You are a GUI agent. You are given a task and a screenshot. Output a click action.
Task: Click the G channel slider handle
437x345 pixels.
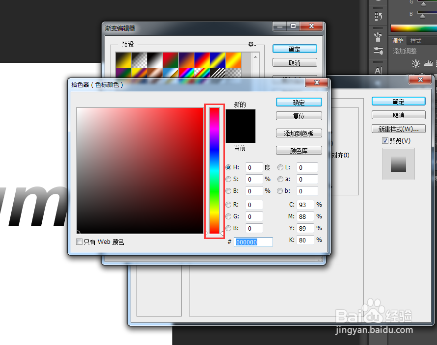(423, 4)
